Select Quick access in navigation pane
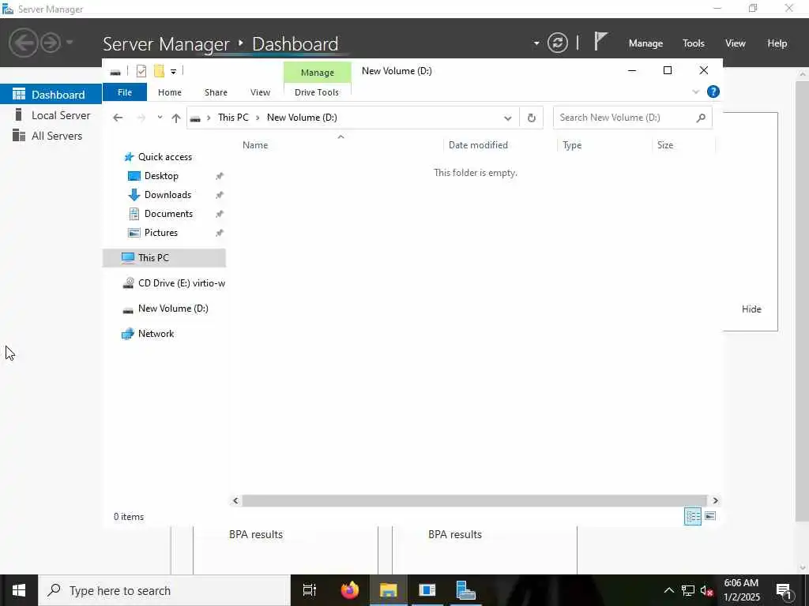This screenshot has width=809, height=606. pyautogui.click(x=164, y=157)
